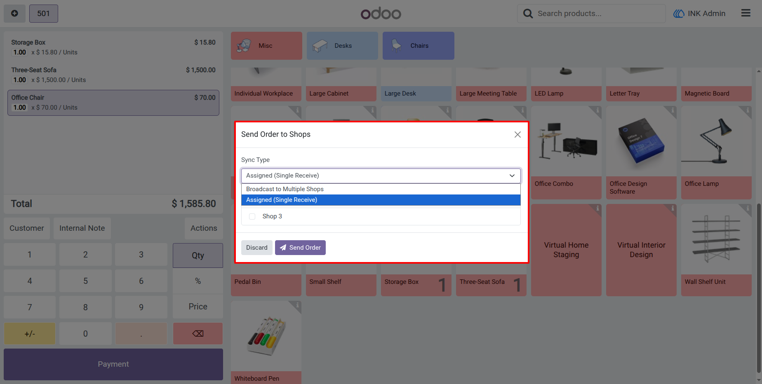
Task: Select the Price numpad mode
Action: [x=198, y=307]
